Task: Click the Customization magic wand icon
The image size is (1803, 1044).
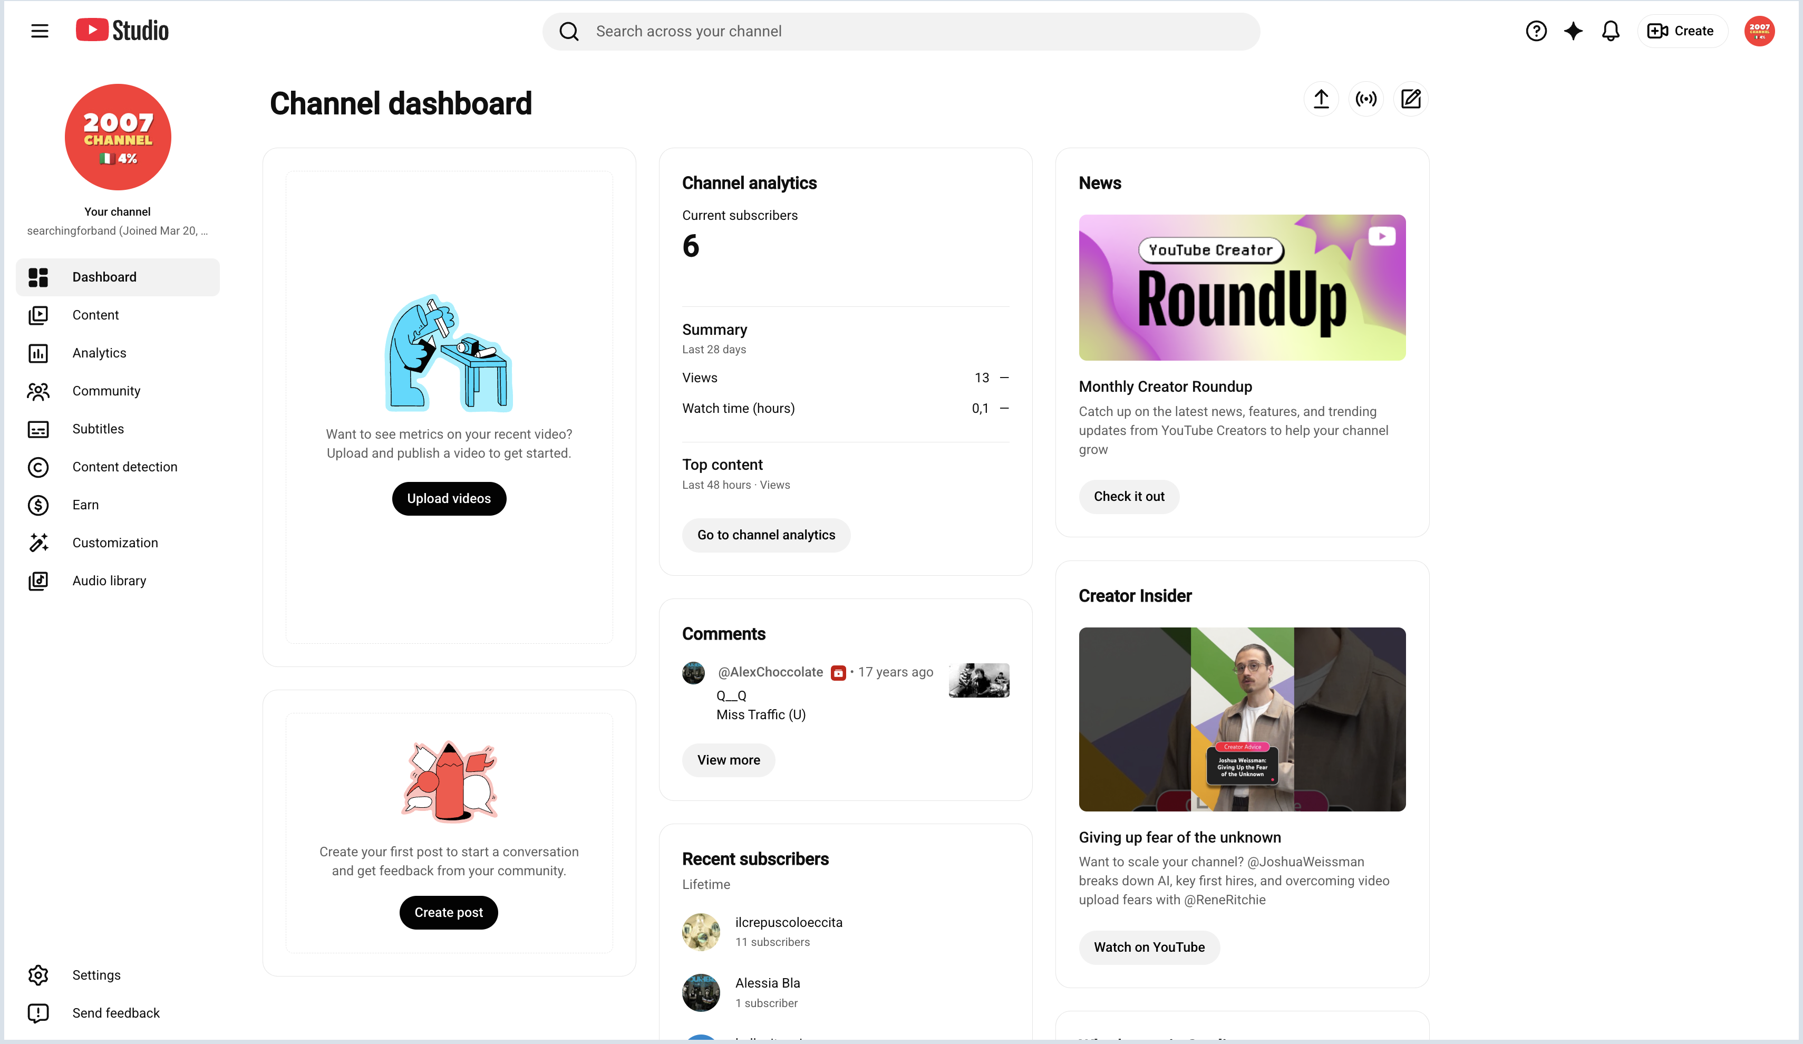Action: pos(38,543)
